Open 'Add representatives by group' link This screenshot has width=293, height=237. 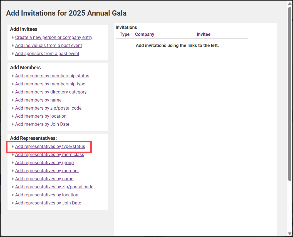[x=44, y=162]
